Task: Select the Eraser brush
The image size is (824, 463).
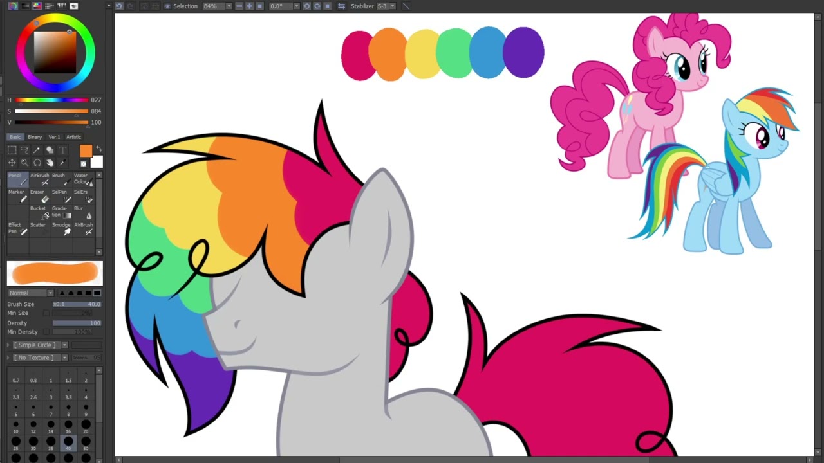Action: 40,196
